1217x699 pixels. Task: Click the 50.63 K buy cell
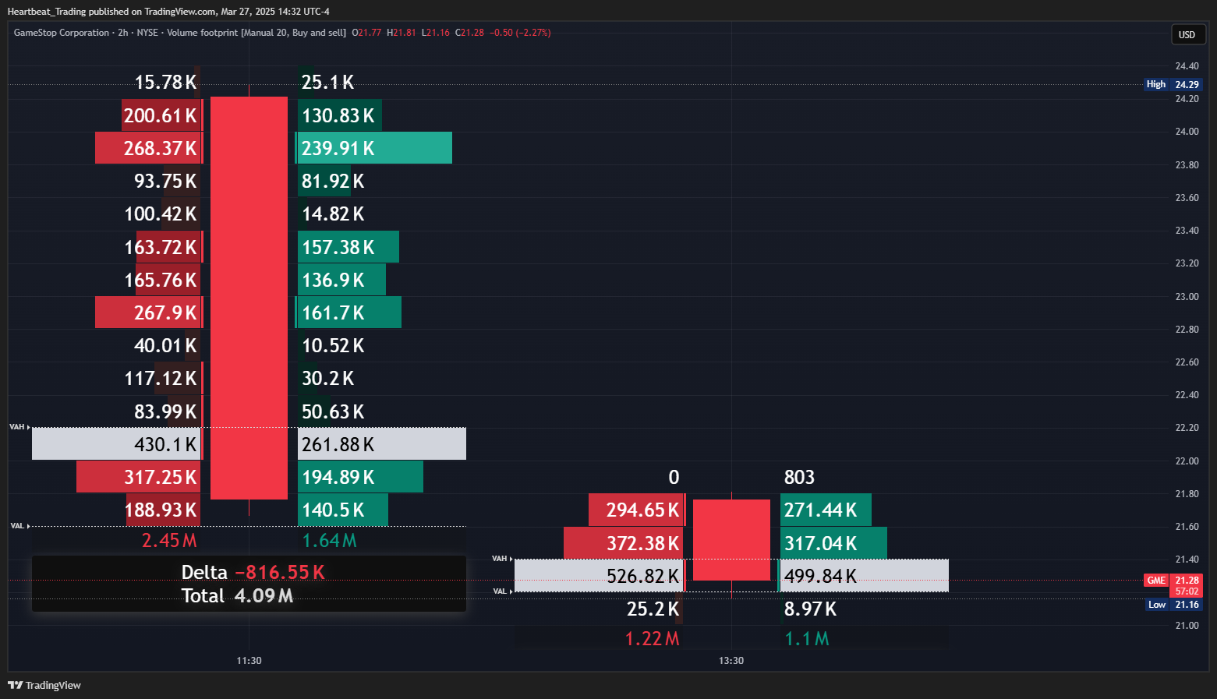[333, 411]
